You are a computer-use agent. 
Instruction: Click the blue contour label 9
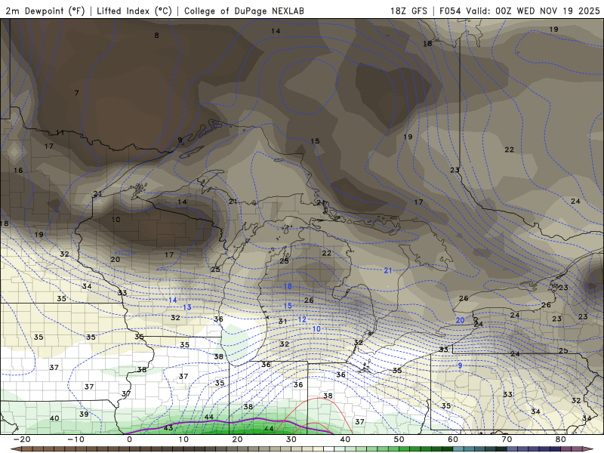460,365
